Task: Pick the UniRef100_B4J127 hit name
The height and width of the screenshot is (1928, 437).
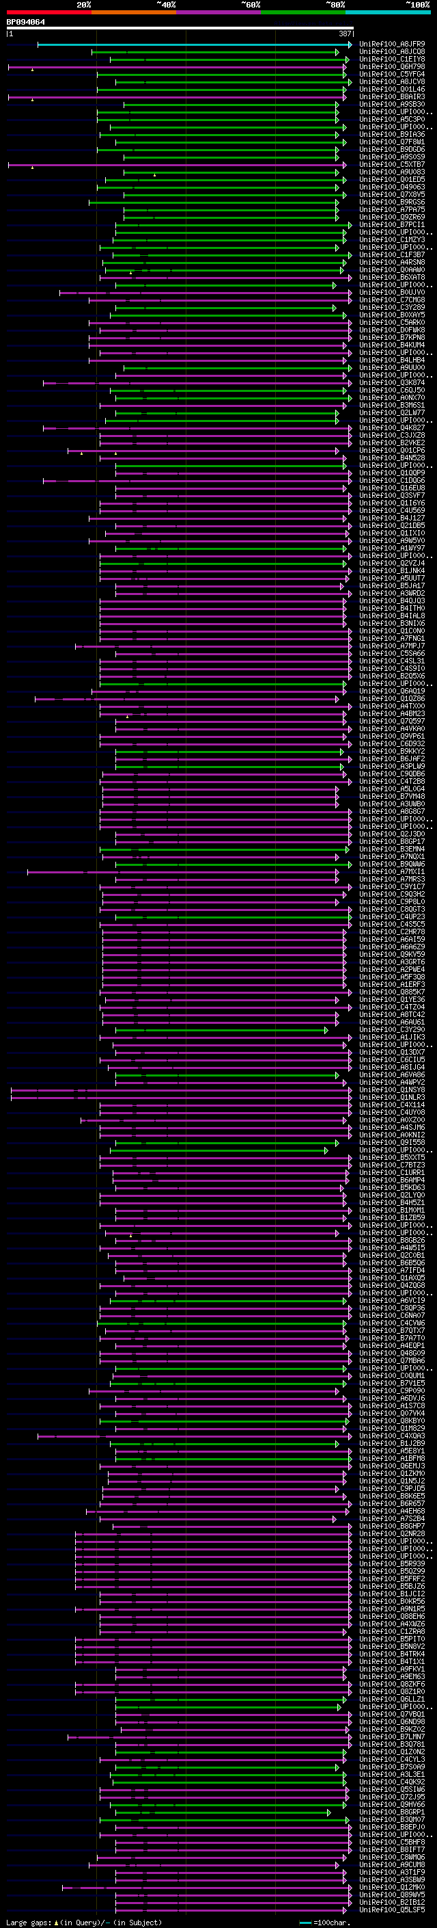Action: click(392, 518)
